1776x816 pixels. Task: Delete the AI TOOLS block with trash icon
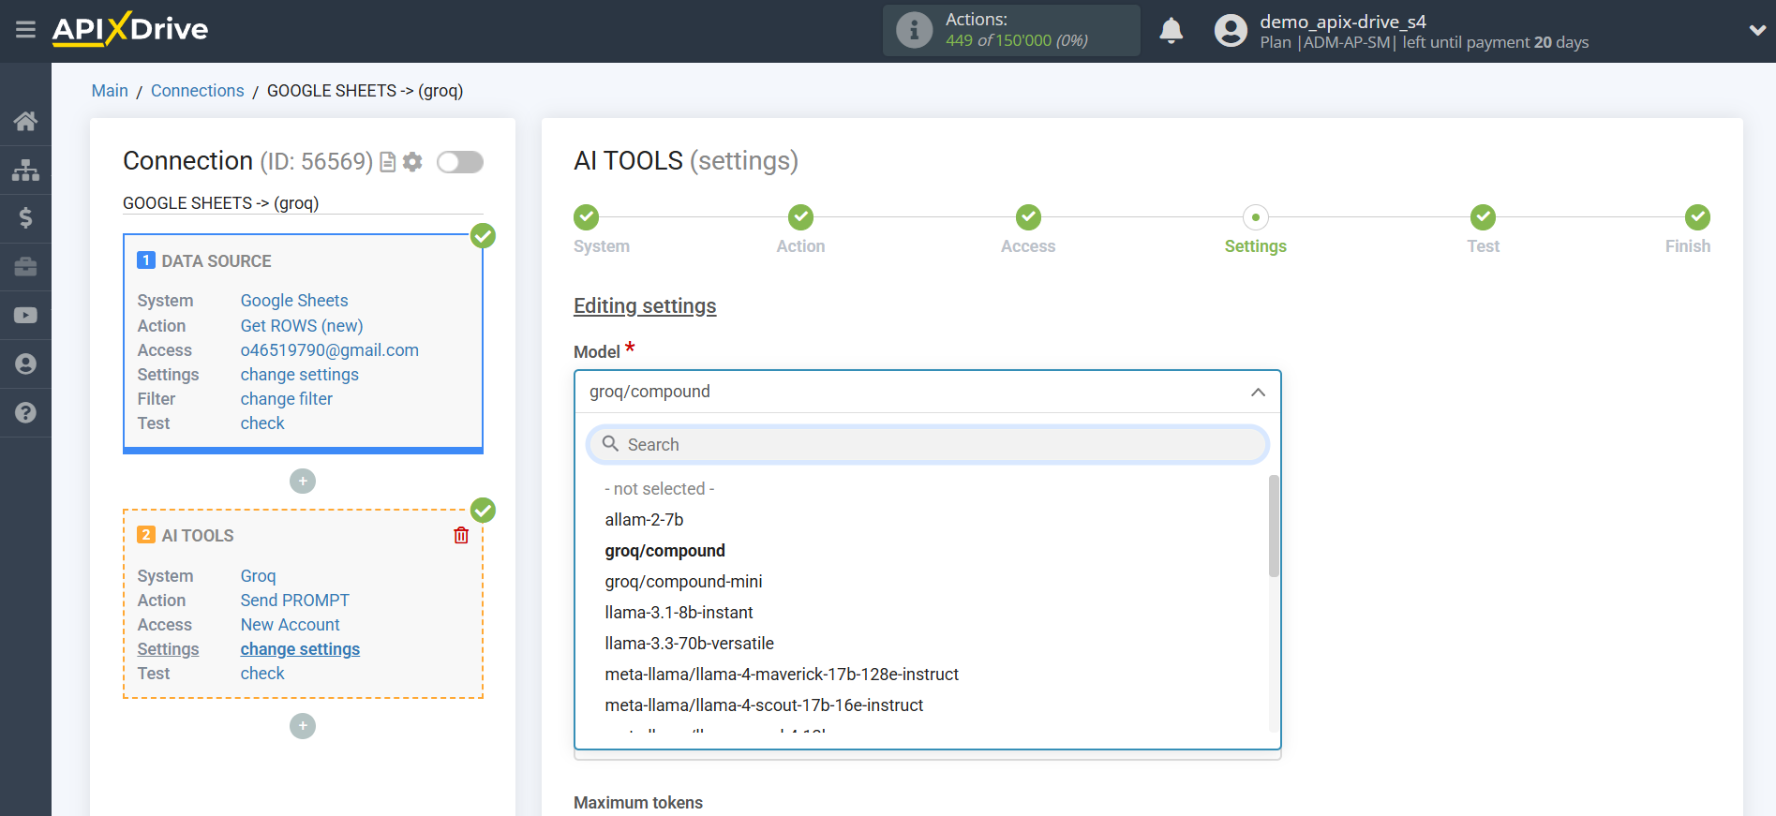[x=461, y=535]
